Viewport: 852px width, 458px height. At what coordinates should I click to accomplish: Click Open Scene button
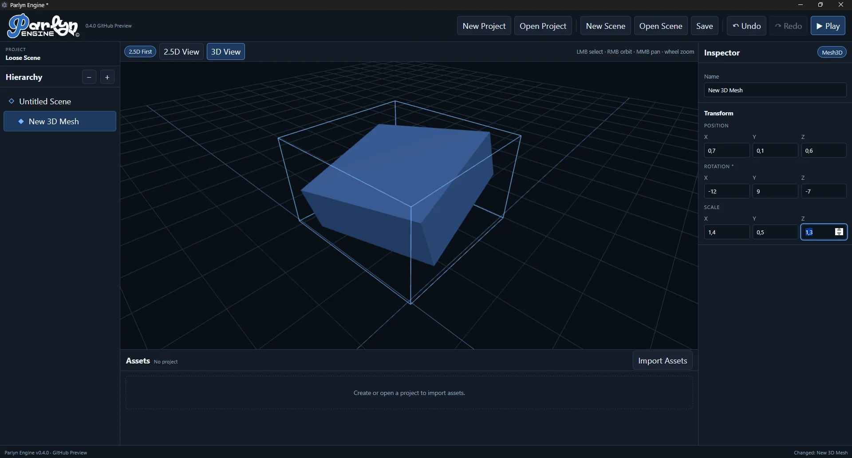[x=661, y=26]
